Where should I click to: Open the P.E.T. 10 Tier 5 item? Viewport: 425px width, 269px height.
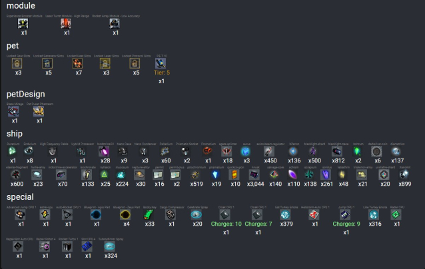161,63
